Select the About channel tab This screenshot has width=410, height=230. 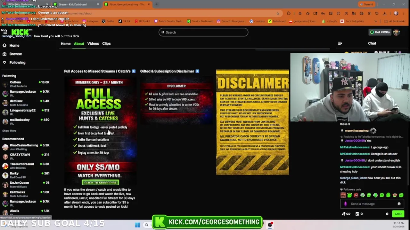pyautogui.click(x=79, y=44)
